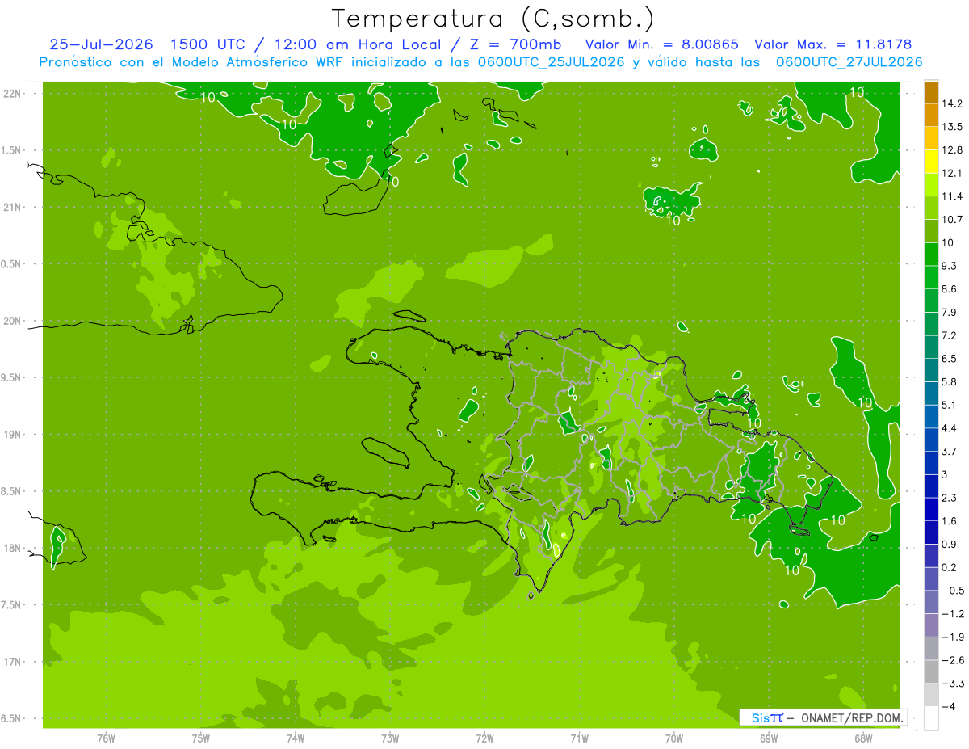
Task: Click the '21N' latitude label
Action: [13, 208]
